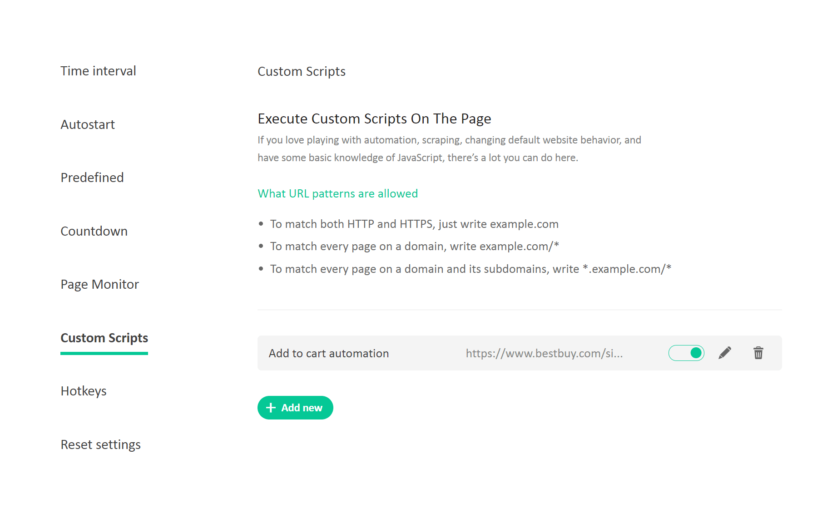Switch to the Autostart tab
Image resolution: width=837 pixels, height=523 pixels.
tap(88, 124)
